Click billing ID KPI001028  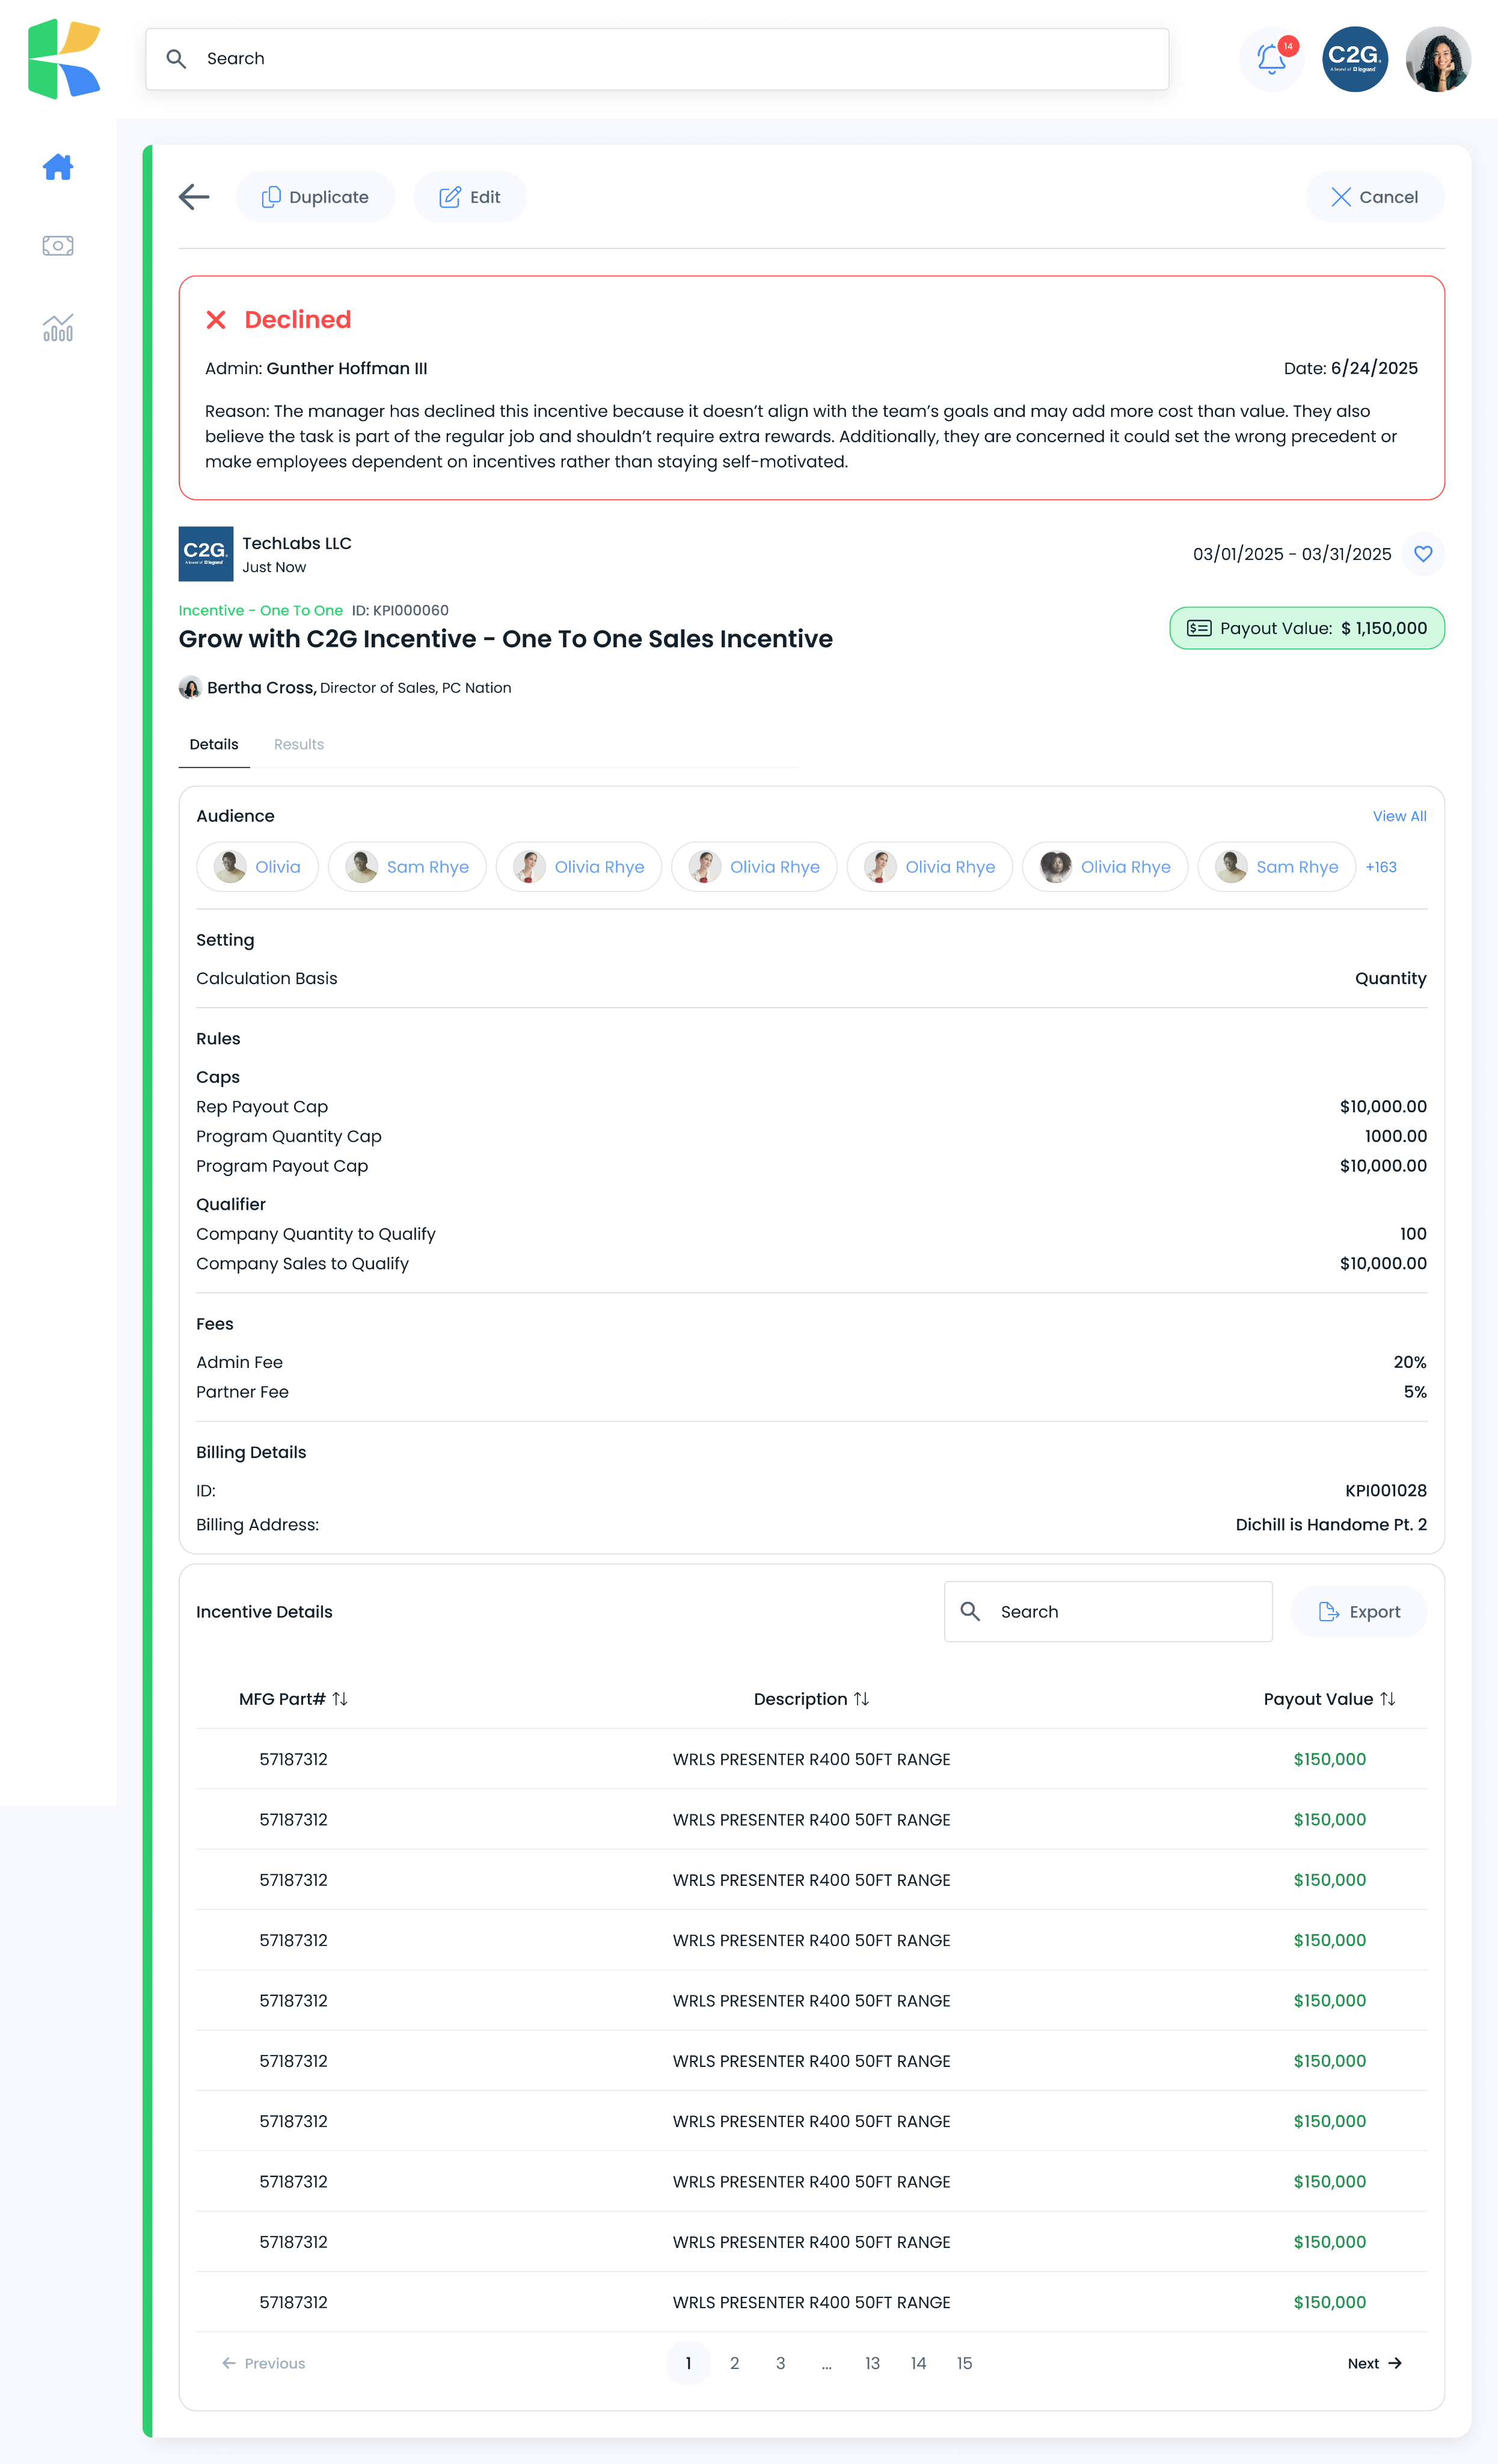[x=1385, y=1490]
